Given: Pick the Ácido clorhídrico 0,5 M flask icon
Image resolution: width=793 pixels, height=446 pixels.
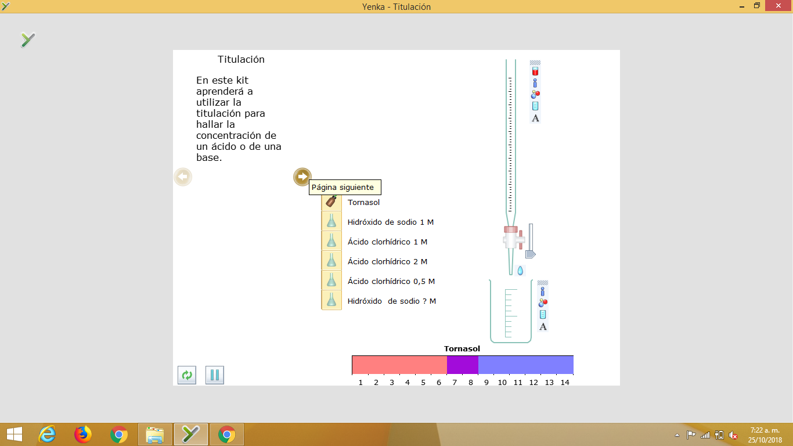Looking at the screenshot, I should click(331, 280).
